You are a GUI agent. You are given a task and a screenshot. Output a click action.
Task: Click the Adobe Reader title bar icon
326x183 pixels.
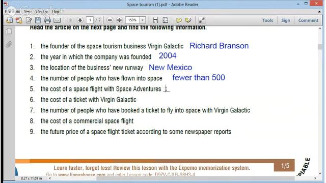(x=6, y=4)
